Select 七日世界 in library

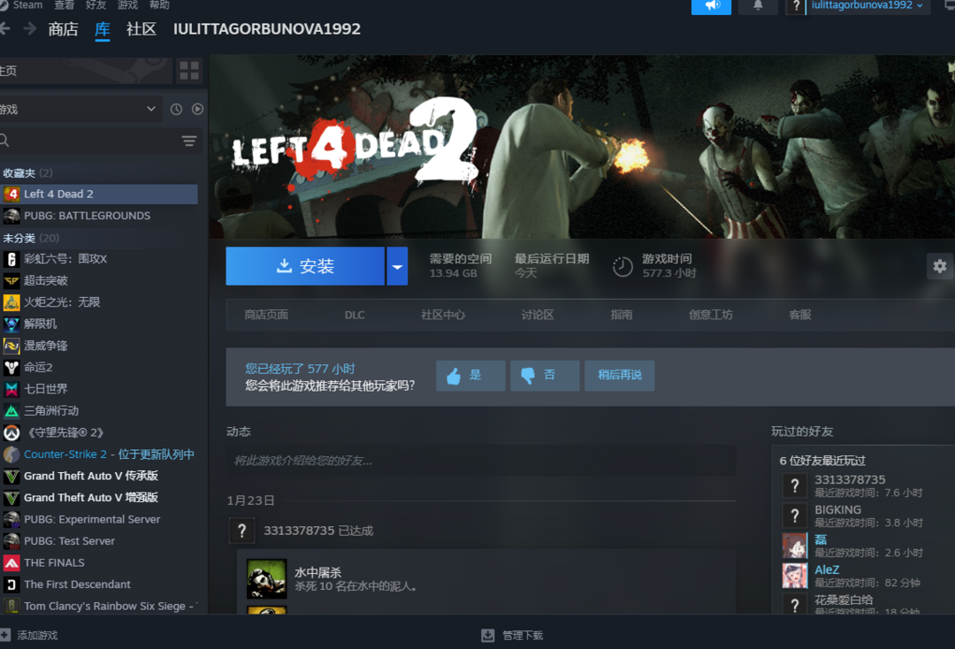99,389
